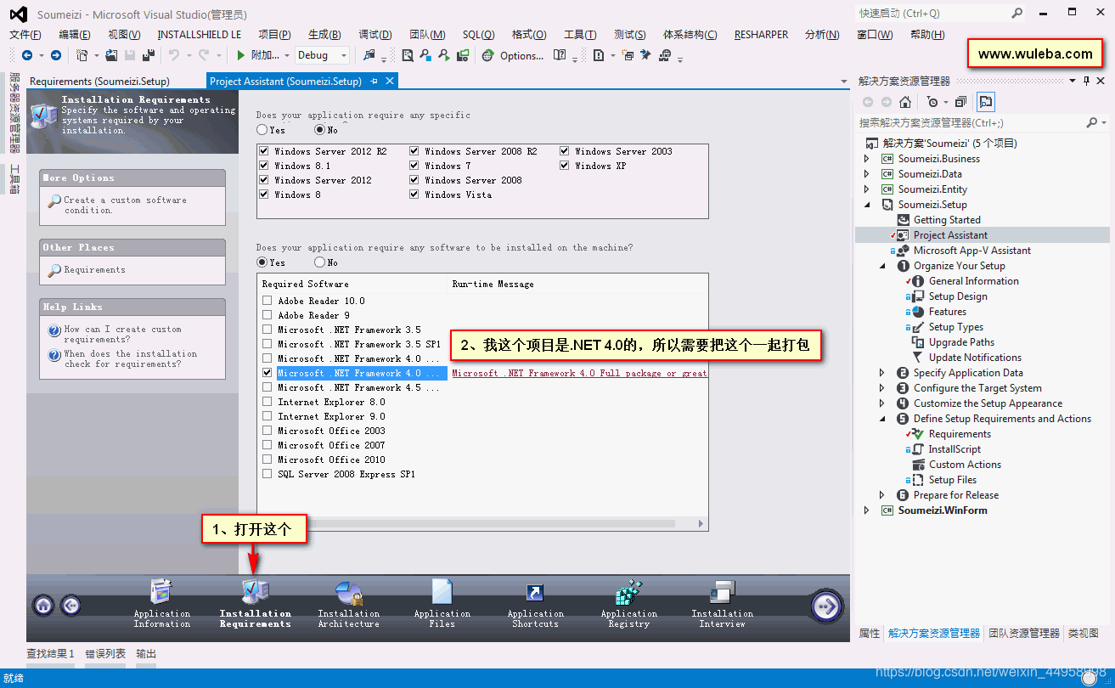
Task: Select General Information tree item
Action: pos(973,281)
